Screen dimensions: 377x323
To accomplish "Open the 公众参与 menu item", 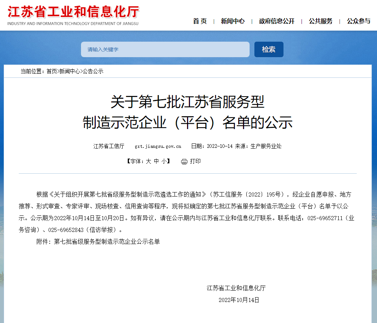I will click(x=357, y=21).
